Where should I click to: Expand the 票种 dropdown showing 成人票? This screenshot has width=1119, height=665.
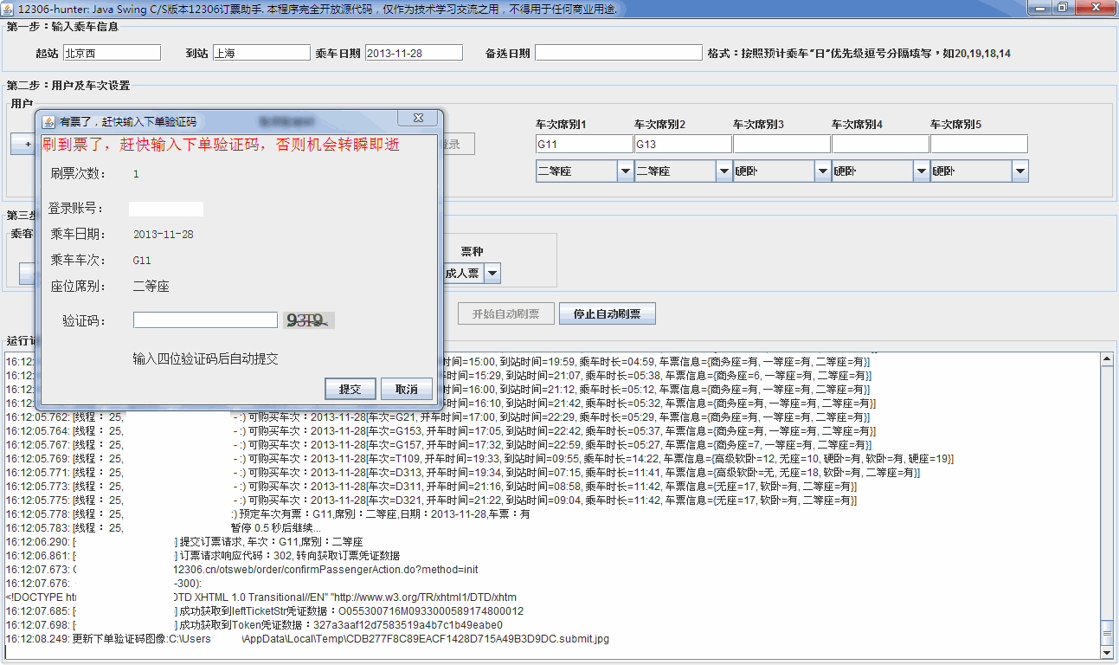click(492, 273)
